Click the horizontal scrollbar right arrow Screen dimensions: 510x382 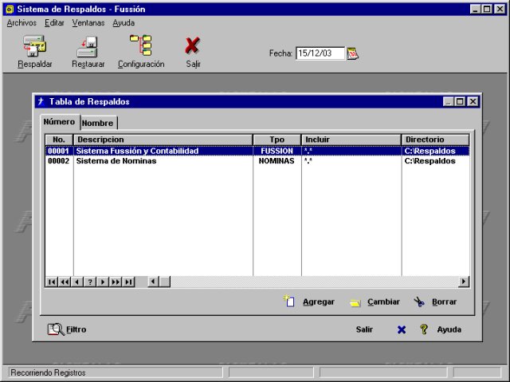tap(464, 282)
